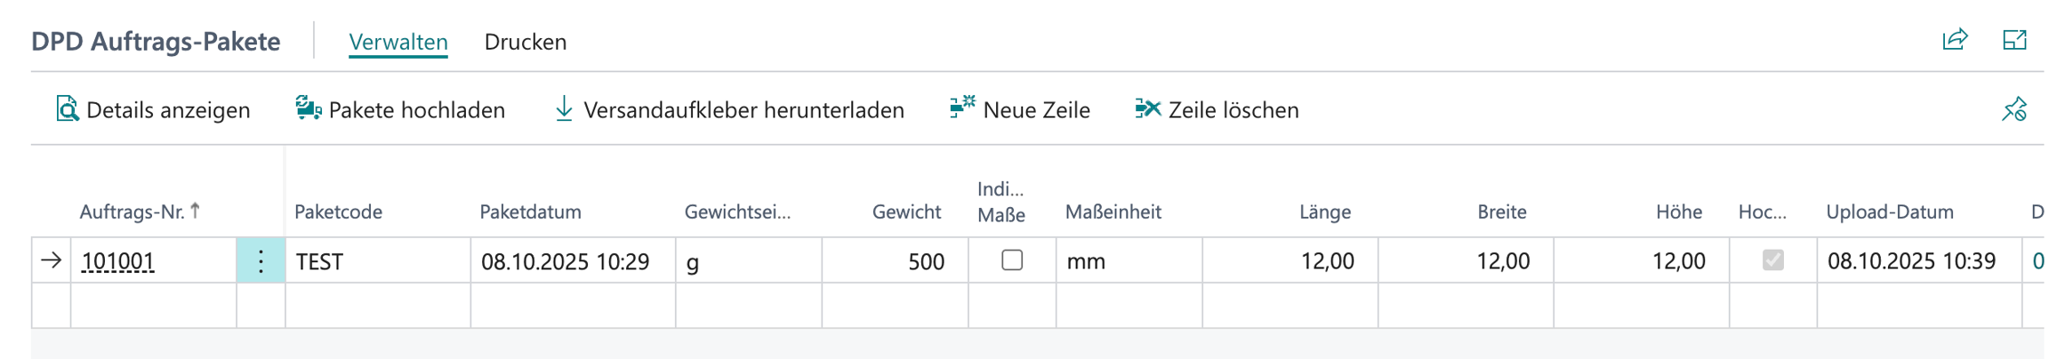Select the Paketcode field containing TEST
The width and height of the screenshot is (2049, 359).
tap(378, 261)
